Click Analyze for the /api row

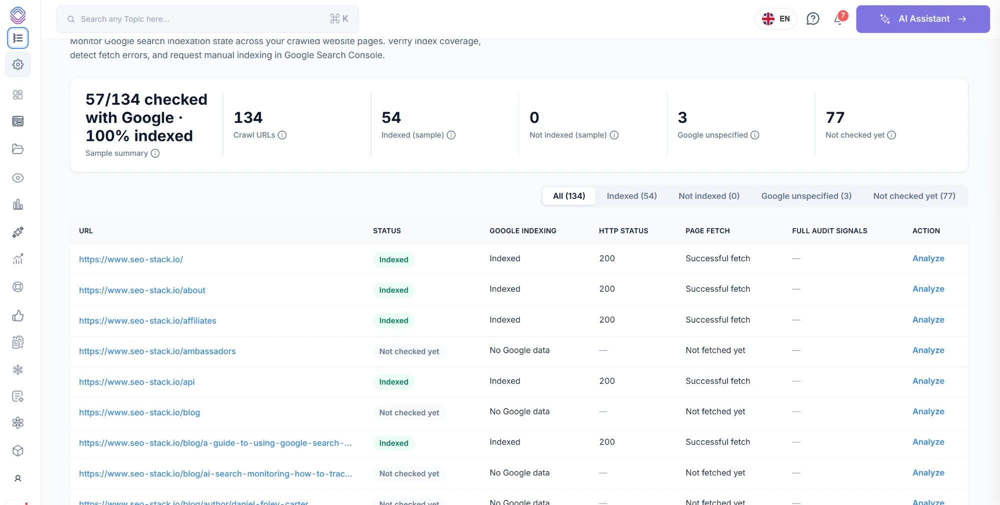coord(928,381)
